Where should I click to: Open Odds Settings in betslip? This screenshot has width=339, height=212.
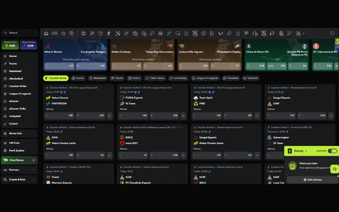(313, 180)
